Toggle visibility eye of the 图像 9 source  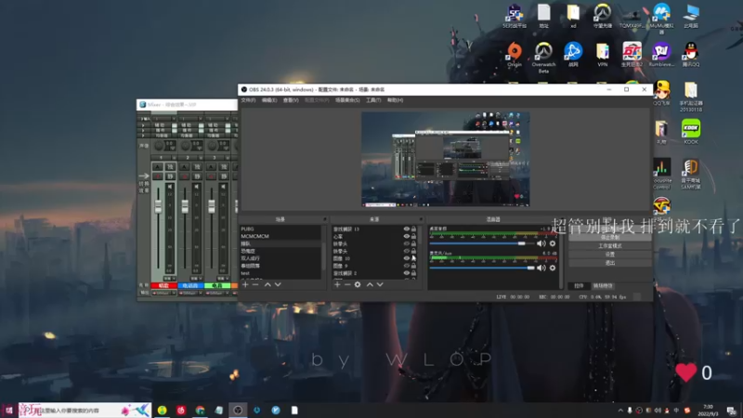click(x=406, y=266)
